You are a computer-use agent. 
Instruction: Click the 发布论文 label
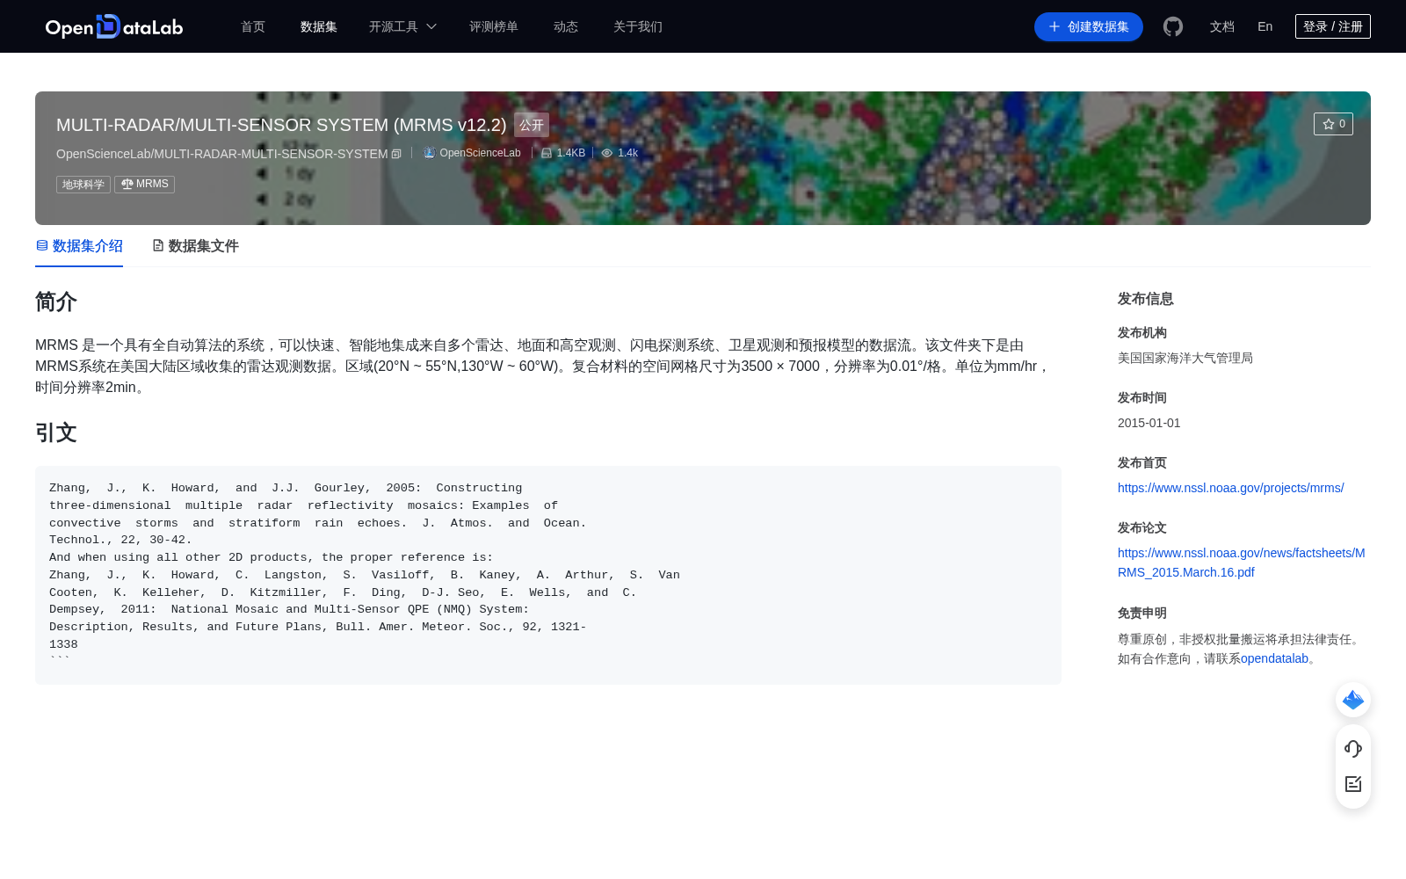pos(1142,527)
